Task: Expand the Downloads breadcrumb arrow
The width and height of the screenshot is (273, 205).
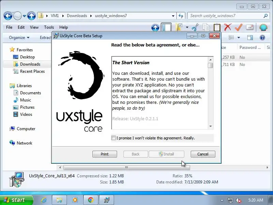Action: pyautogui.click(x=91, y=16)
